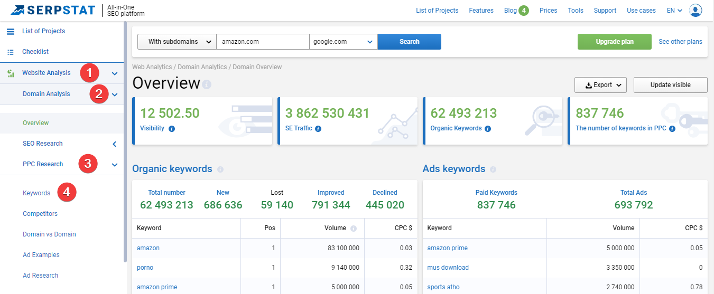Click Web Analytics breadcrumb text
714x294 pixels.
click(x=152, y=67)
